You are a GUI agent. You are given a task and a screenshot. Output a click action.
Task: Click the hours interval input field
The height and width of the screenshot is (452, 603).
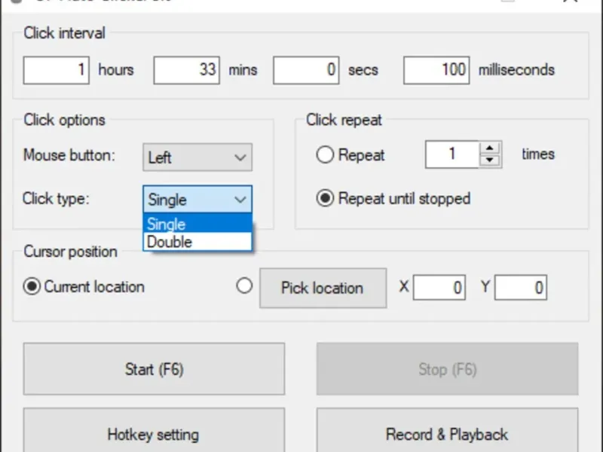[x=57, y=70]
